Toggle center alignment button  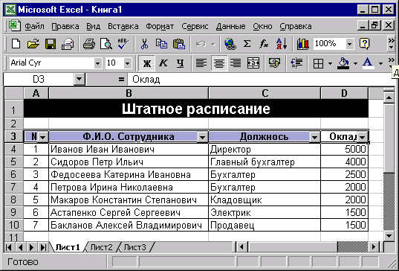point(219,63)
